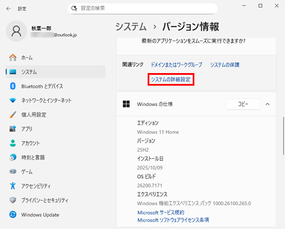Click the Windows logo next to Windows の仕様
Image resolution: width=285 pixels, height=229 pixels.
[126, 104]
